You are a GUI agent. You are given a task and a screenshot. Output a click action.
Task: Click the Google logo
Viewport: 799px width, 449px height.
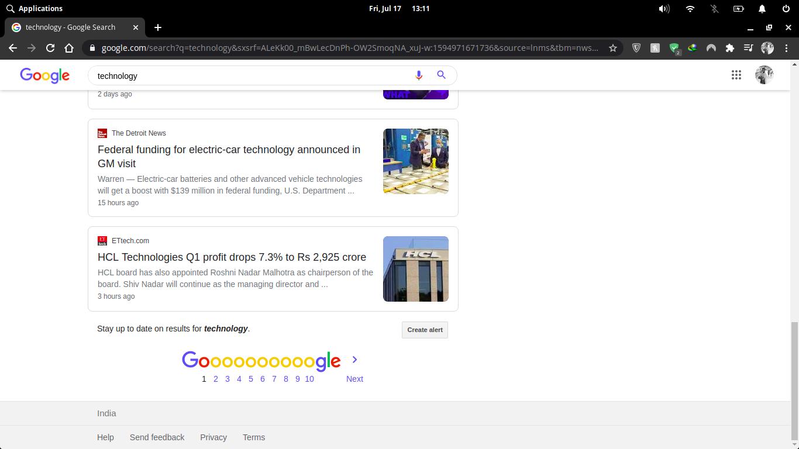(x=44, y=75)
